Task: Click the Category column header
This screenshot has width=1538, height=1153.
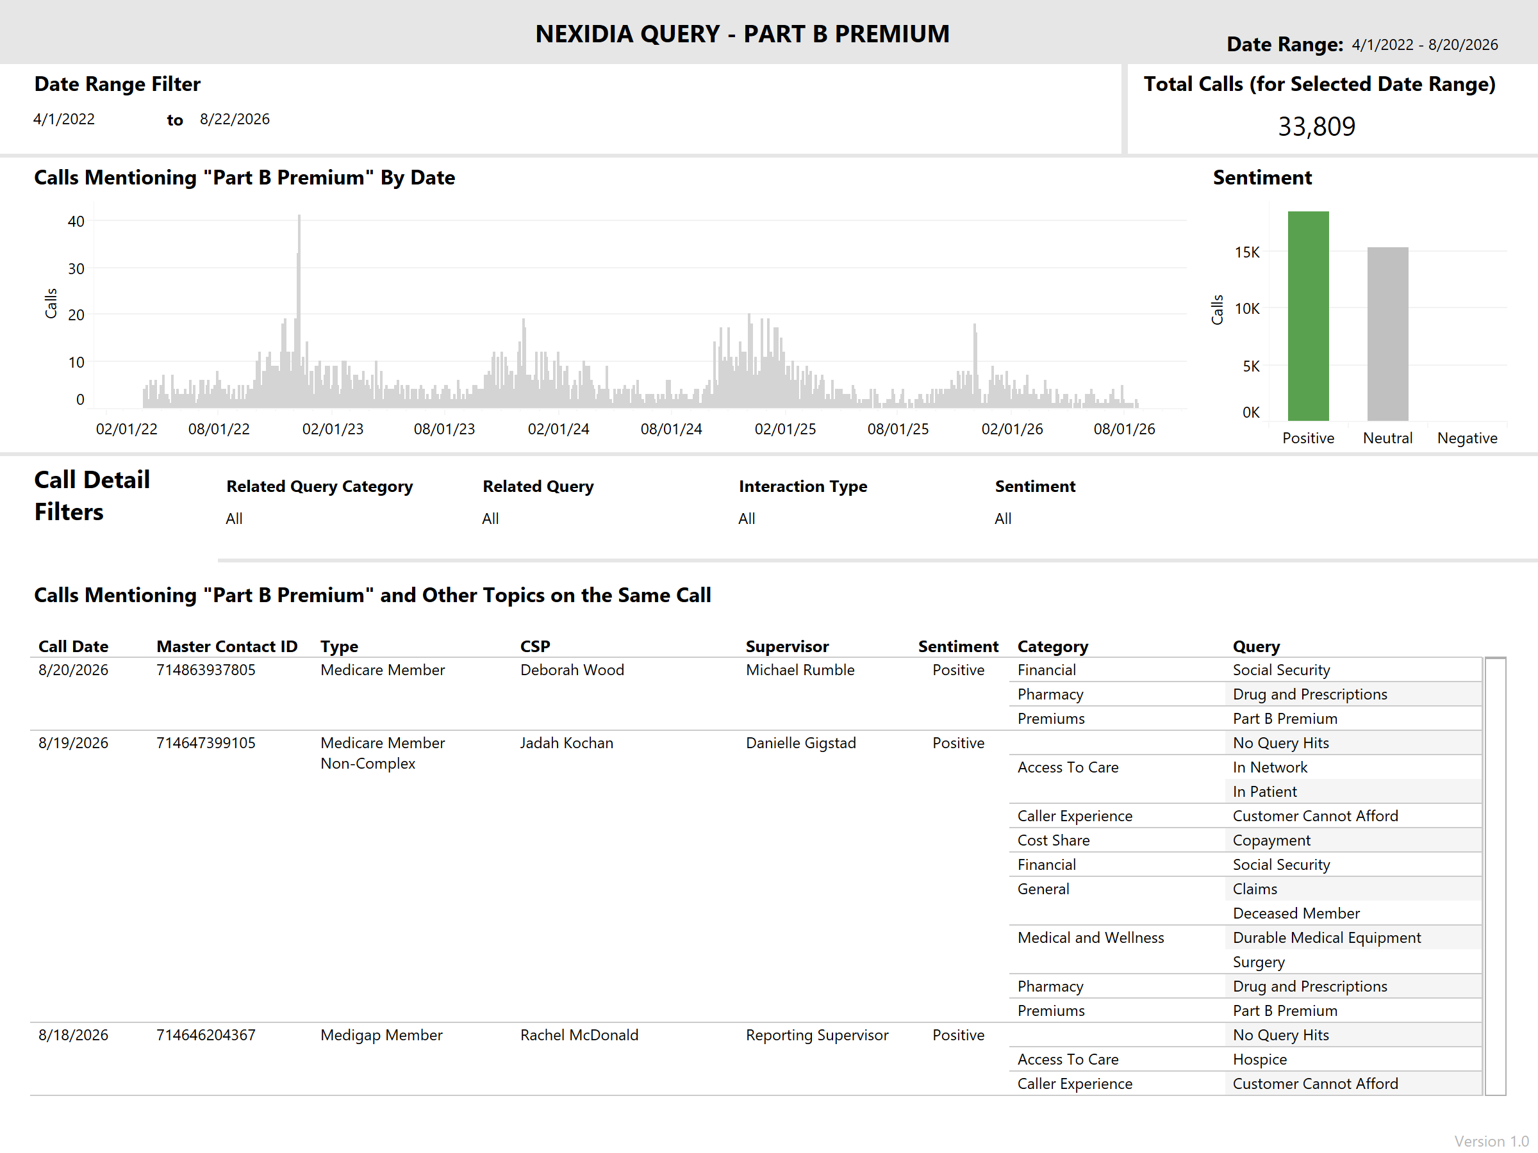Action: pos(1053,646)
